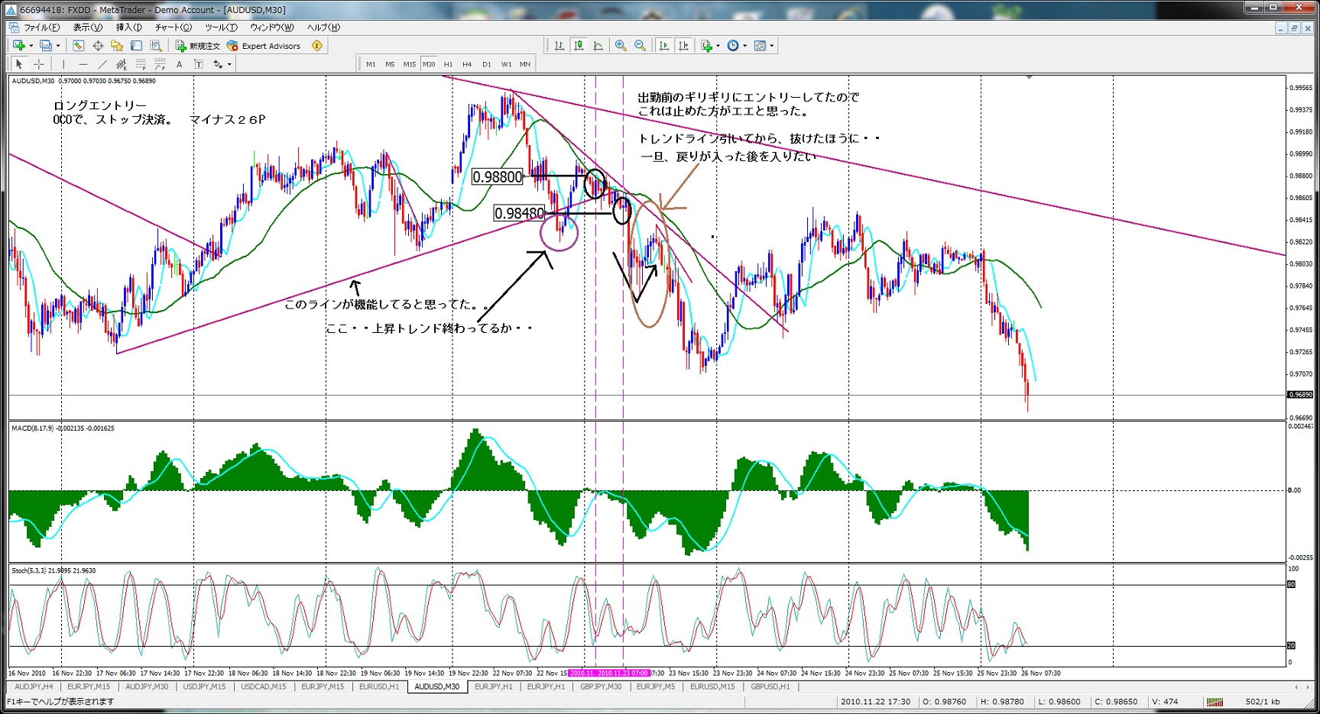Select the equidistant channel tool
This screenshot has height=714, width=1320.
pos(121,64)
